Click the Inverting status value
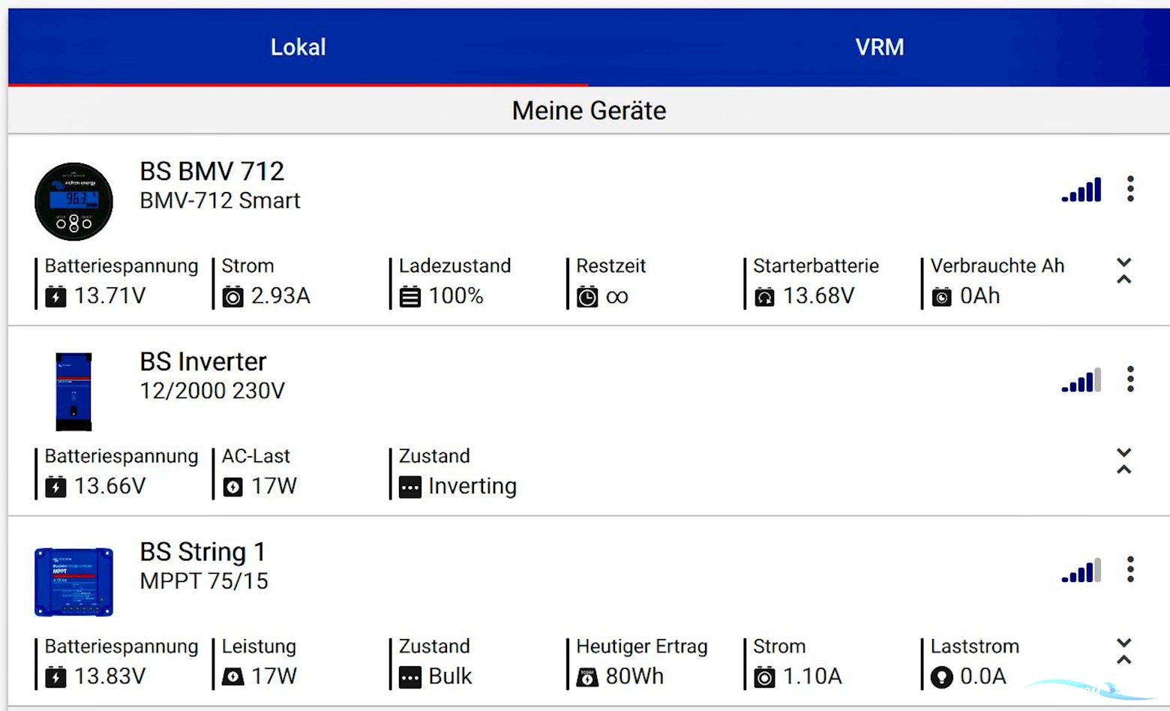This screenshot has height=711, width=1170. click(472, 487)
